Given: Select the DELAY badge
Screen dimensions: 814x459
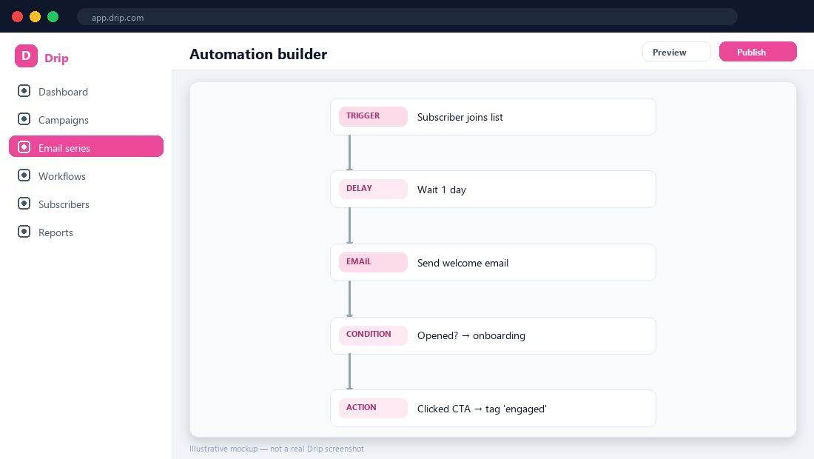Looking at the screenshot, I should (373, 189).
